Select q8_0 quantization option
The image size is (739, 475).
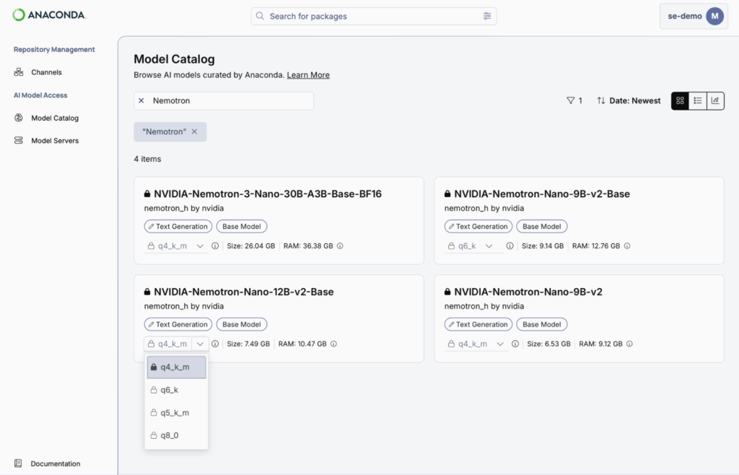pyautogui.click(x=170, y=435)
